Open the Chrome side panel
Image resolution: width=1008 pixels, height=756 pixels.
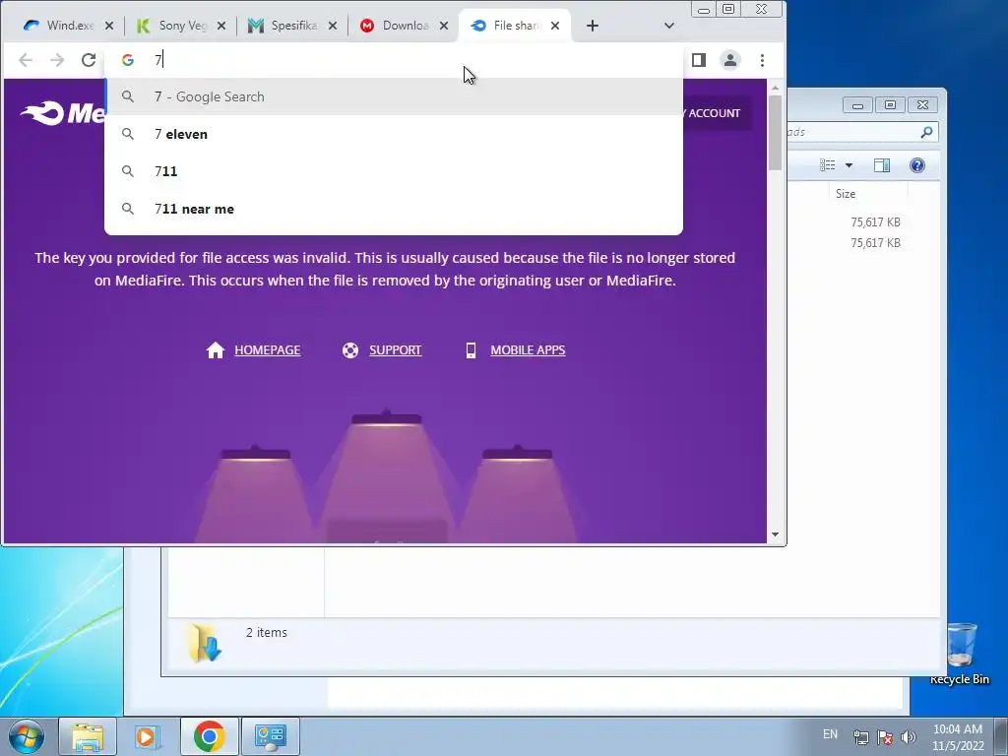[x=699, y=60]
